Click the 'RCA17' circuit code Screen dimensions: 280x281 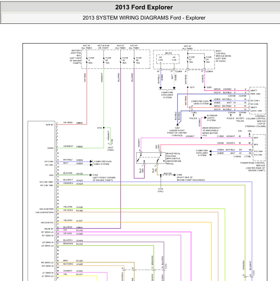(x=79, y=274)
